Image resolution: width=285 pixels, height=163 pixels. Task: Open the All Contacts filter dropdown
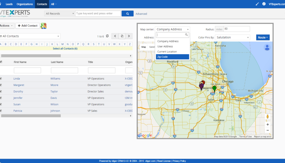30,36
